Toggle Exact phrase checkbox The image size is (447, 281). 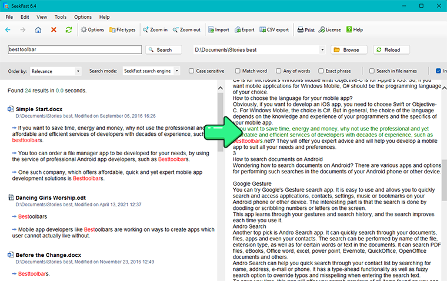coord(321,71)
